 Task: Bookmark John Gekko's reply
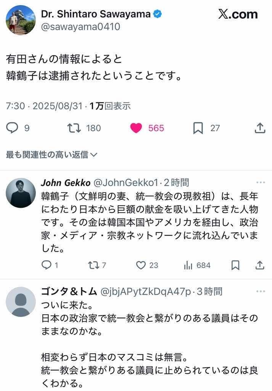point(235,265)
